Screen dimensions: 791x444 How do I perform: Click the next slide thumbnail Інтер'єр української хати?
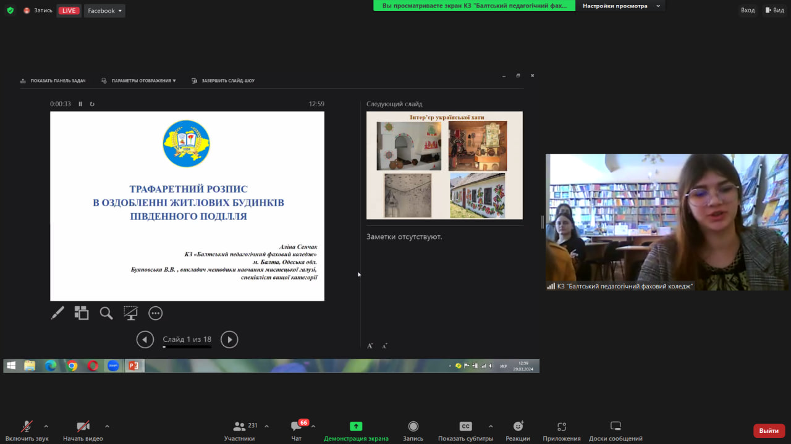click(x=444, y=165)
